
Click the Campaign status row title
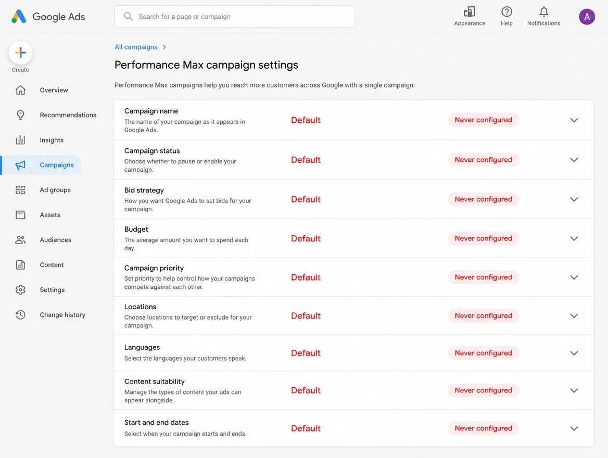(152, 151)
